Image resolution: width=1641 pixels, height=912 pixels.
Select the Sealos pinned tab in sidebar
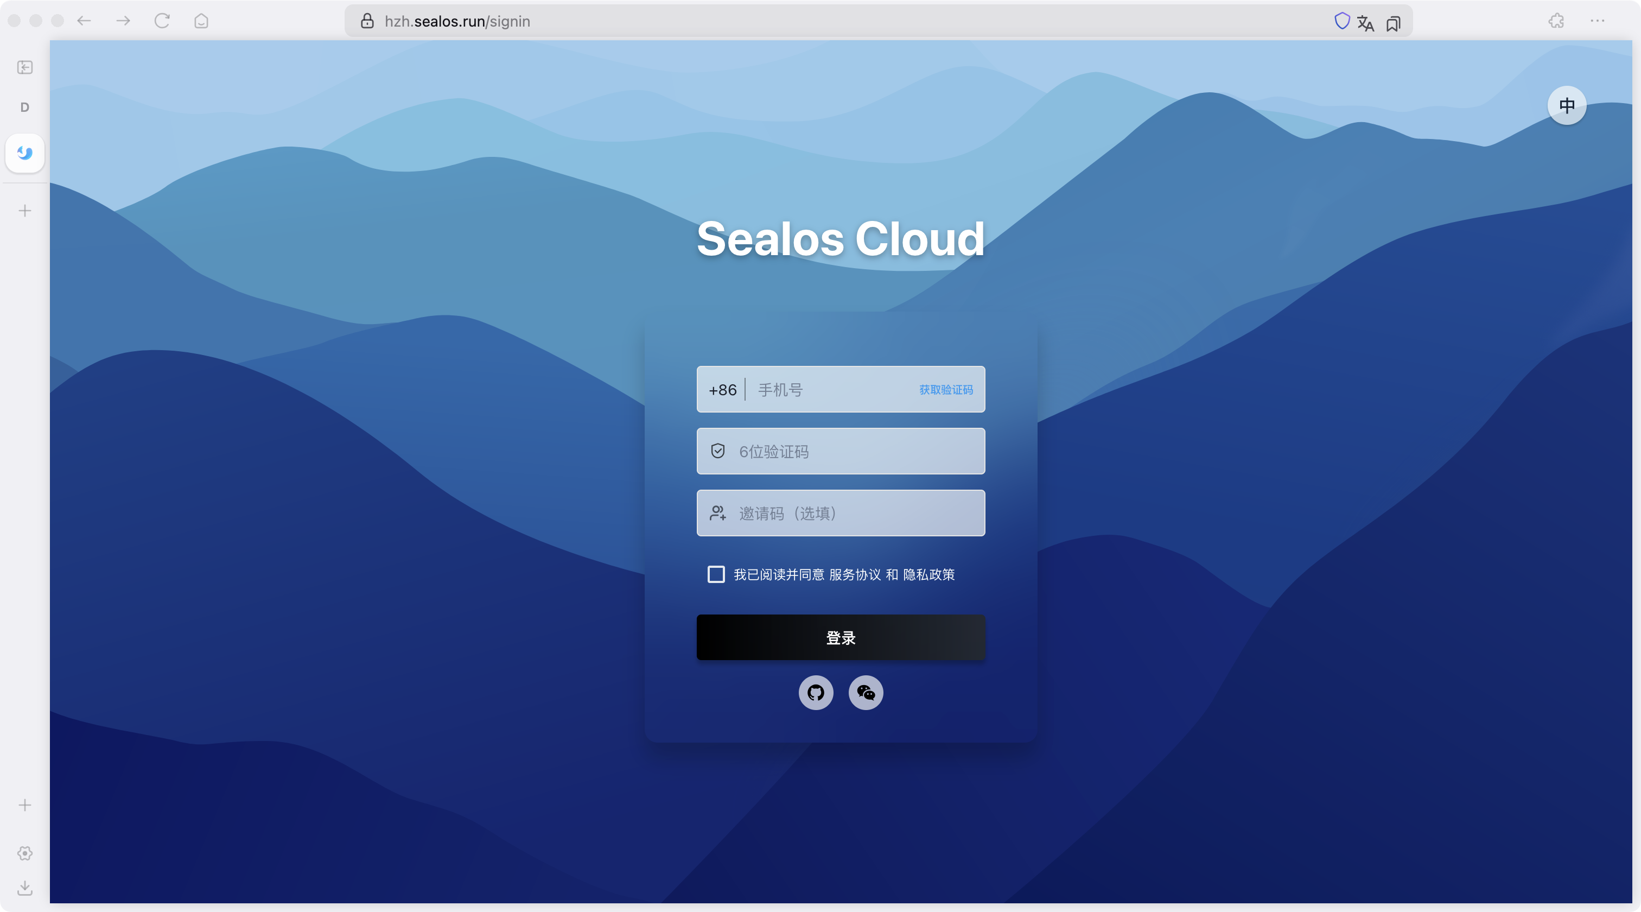[25, 153]
